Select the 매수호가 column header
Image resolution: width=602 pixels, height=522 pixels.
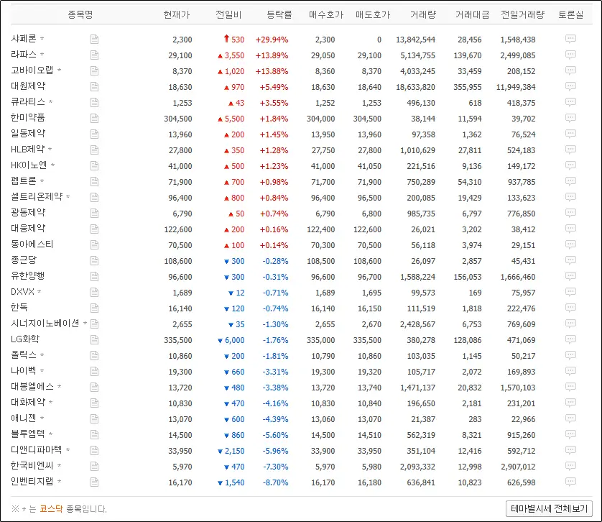click(x=326, y=14)
